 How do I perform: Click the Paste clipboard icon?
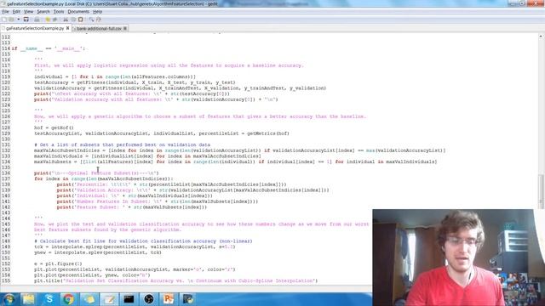click(x=80, y=20)
